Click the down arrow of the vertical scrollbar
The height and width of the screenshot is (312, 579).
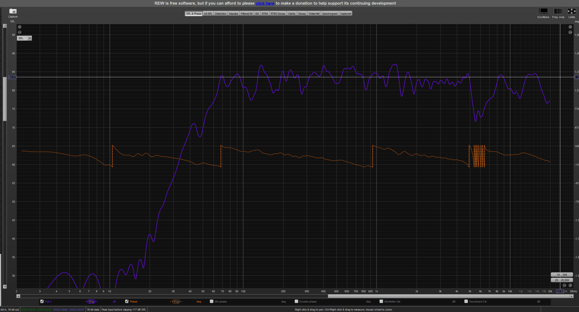pos(5,287)
